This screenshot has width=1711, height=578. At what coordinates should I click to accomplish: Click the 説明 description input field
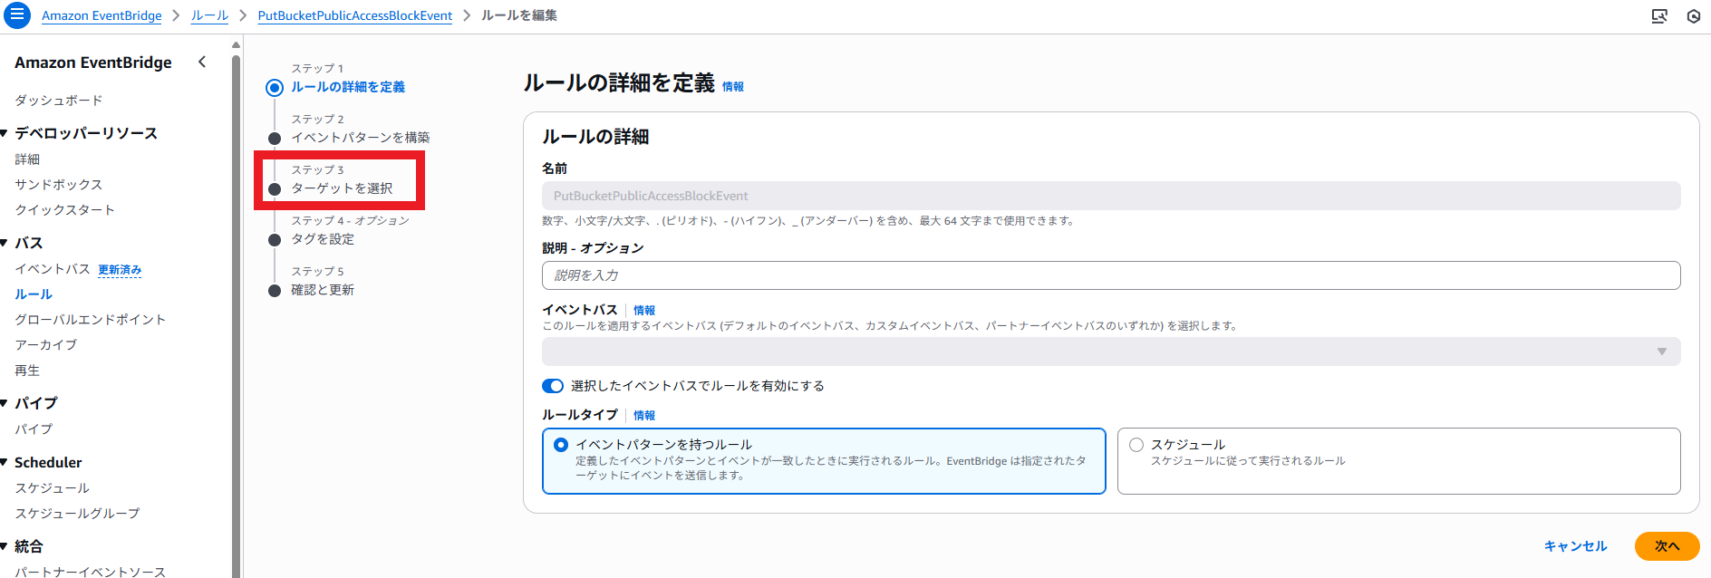1110,275
